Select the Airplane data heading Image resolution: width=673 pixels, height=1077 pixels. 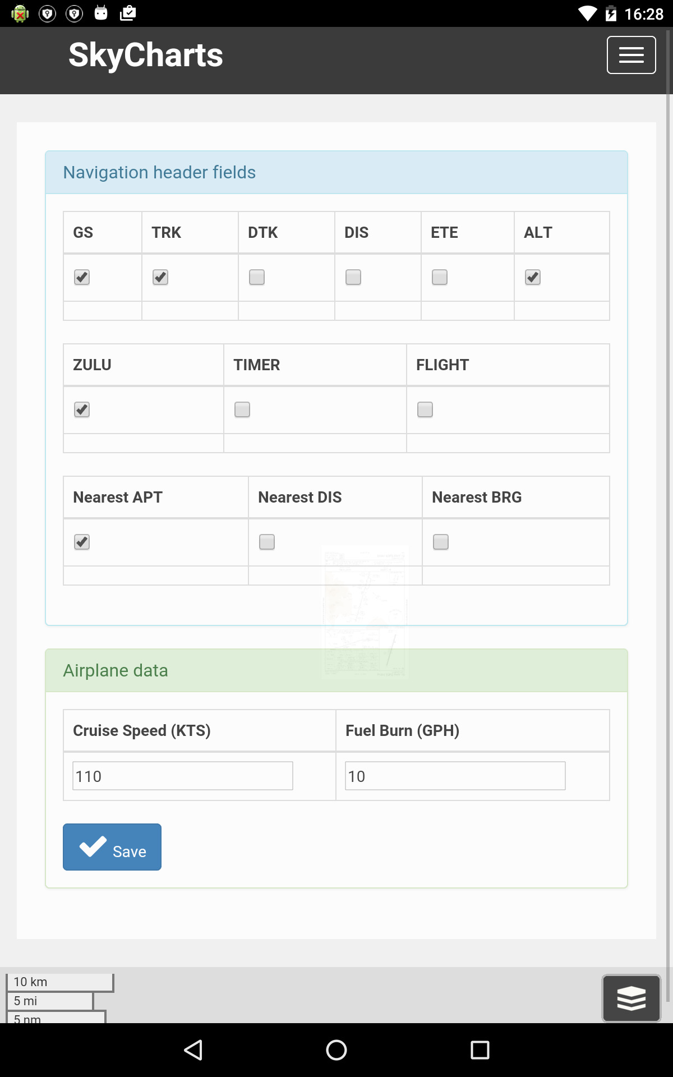[116, 670]
